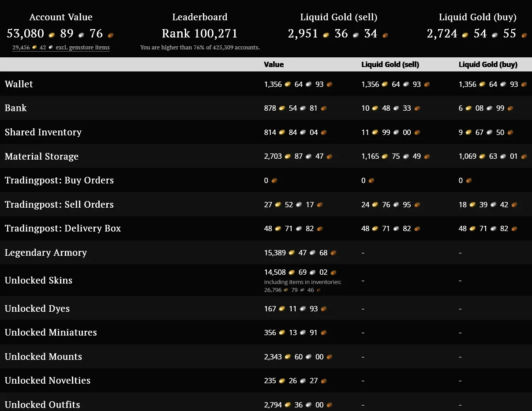This screenshot has height=411, width=532.
Task: Click silver coin in Unlocked Dyes Value cell
Action: coord(303,309)
